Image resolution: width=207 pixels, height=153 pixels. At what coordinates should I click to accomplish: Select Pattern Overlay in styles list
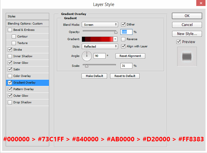tap(24, 89)
